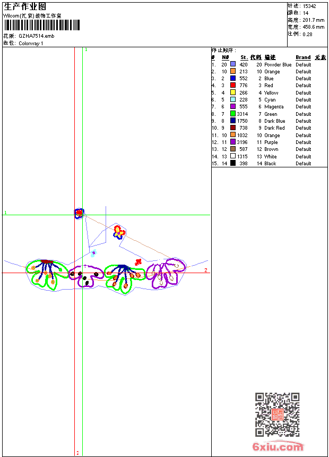Click the small cyan star motif
The width and height of the screenshot is (329, 457).
(93, 253)
